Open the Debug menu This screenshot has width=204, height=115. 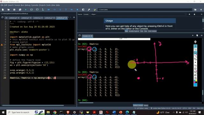pos(27,5)
